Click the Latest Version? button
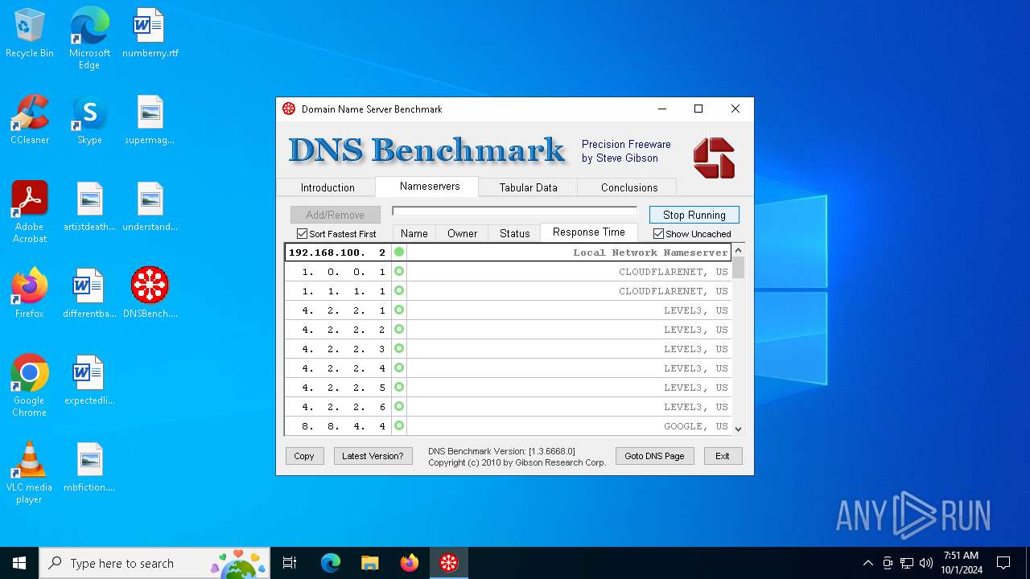The width and height of the screenshot is (1030, 579). click(x=373, y=456)
